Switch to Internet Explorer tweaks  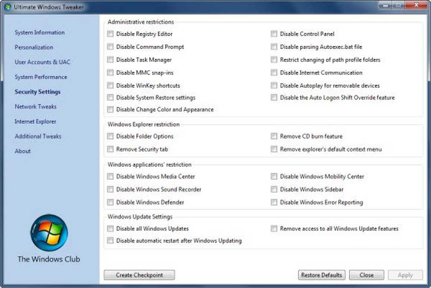[x=35, y=122]
